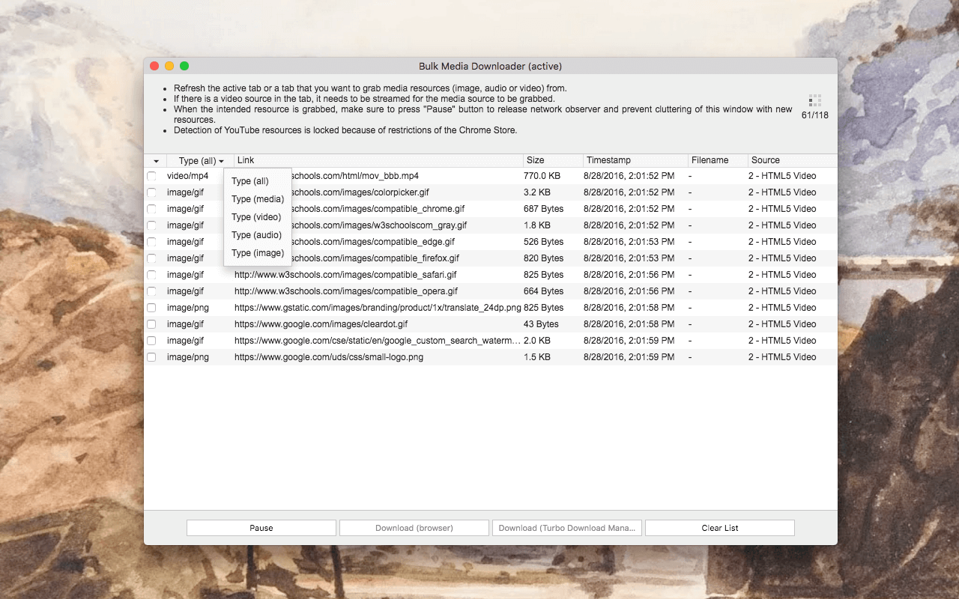Select Type (audio) from the filter menu

tap(257, 234)
